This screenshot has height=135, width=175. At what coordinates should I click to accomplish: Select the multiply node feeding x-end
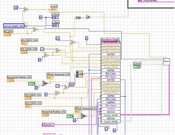(x=26, y=10)
